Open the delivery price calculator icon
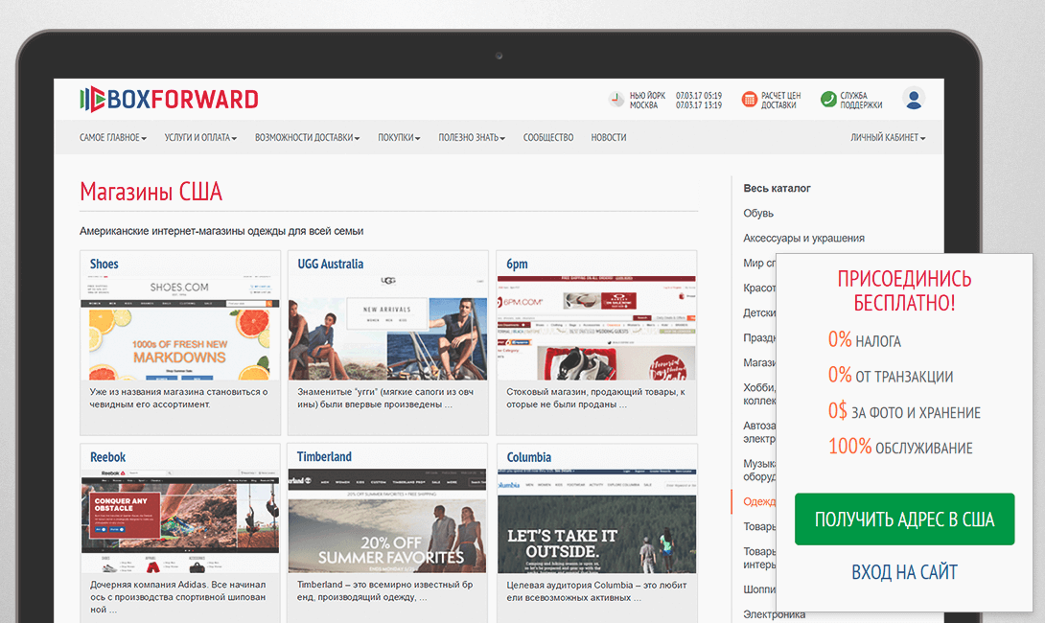Screen dimensions: 1045x623 point(750,100)
